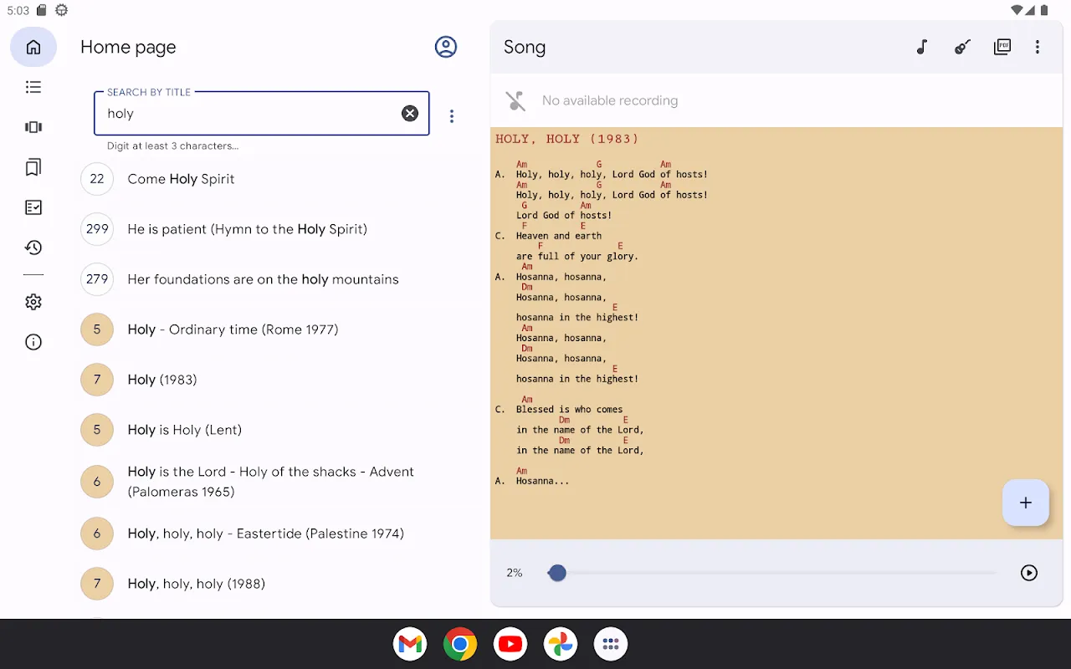
Task: Start auto-scroll with the play button
Action: [1029, 573]
